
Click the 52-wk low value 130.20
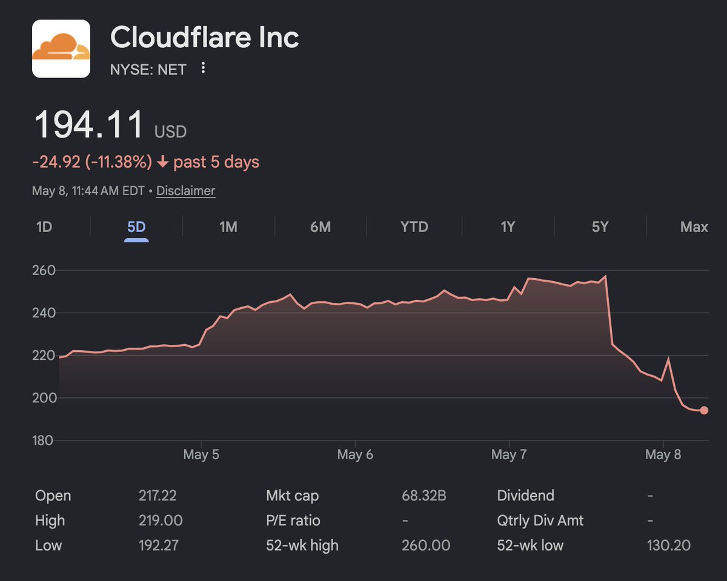(x=669, y=545)
